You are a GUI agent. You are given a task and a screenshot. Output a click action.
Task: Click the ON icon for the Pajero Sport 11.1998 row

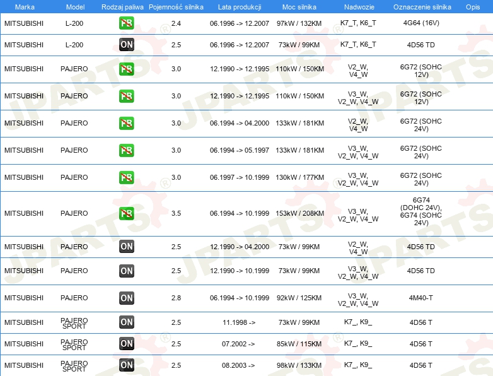tap(126, 322)
